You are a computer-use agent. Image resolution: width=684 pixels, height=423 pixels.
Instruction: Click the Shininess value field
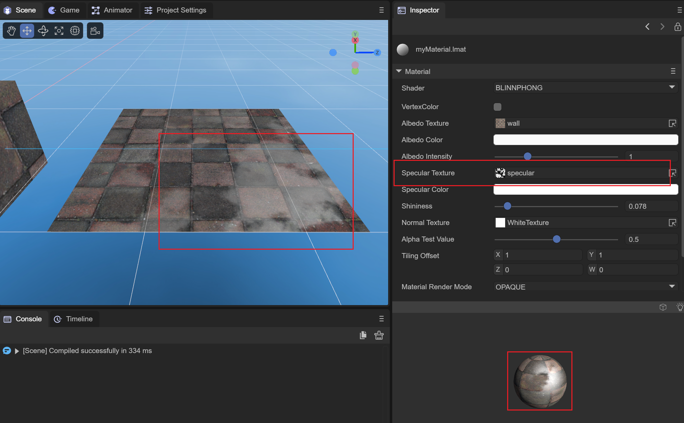[651, 206]
